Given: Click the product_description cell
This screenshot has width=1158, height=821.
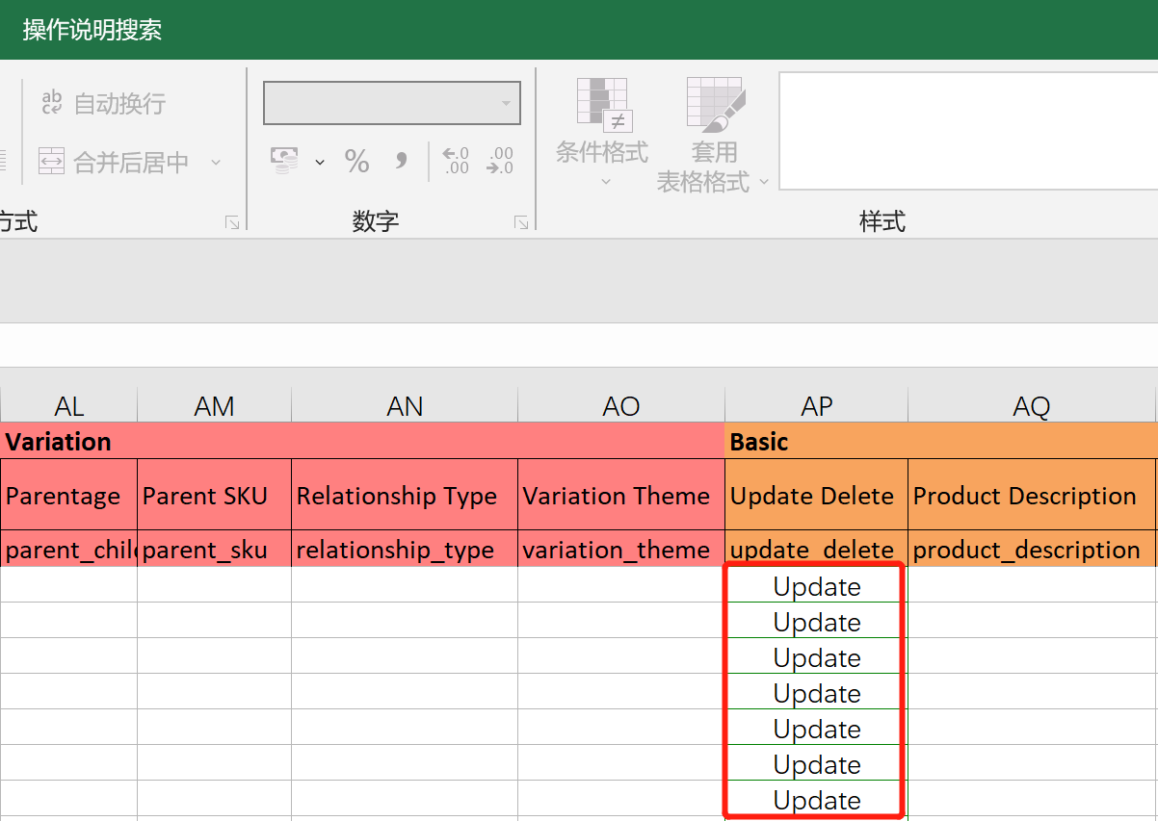Looking at the screenshot, I should pyautogui.click(x=1032, y=549).
